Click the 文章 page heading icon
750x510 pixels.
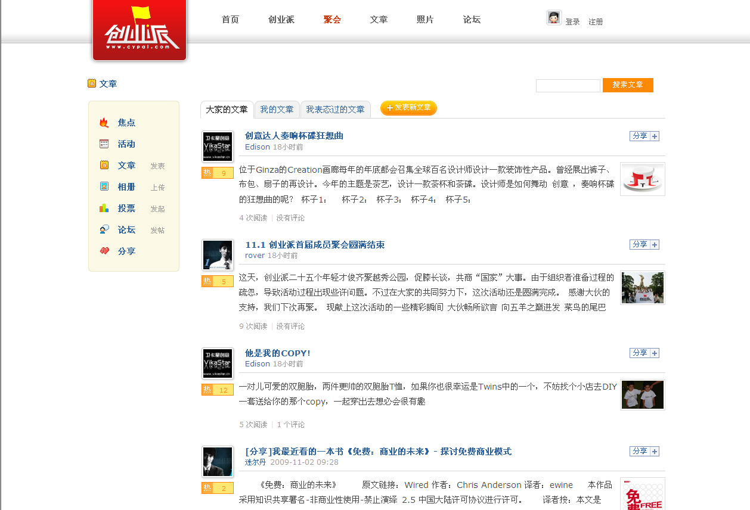click(92, 83)
